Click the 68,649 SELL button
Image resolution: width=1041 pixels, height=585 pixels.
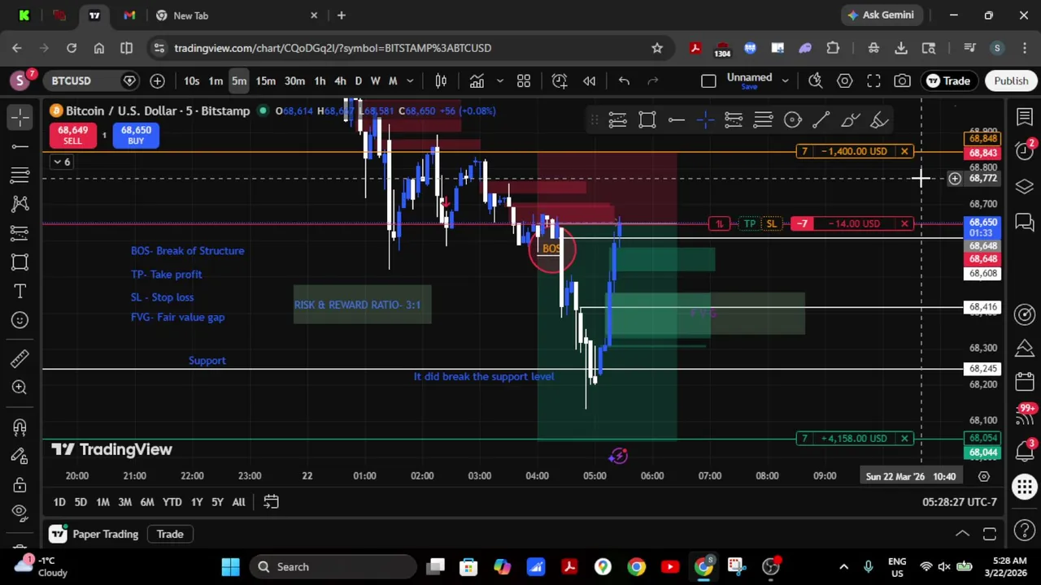click(x=72, y=135)
